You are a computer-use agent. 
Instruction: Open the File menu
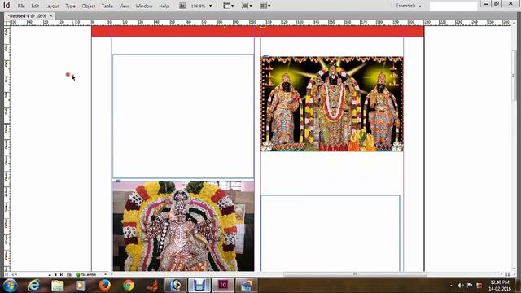coord(21,6)
